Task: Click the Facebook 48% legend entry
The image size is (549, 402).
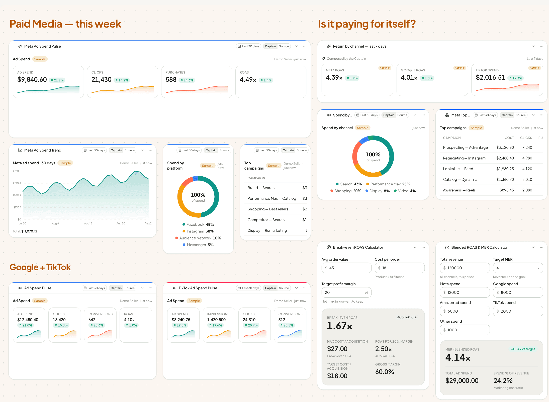Action: (x=198, y=225)
